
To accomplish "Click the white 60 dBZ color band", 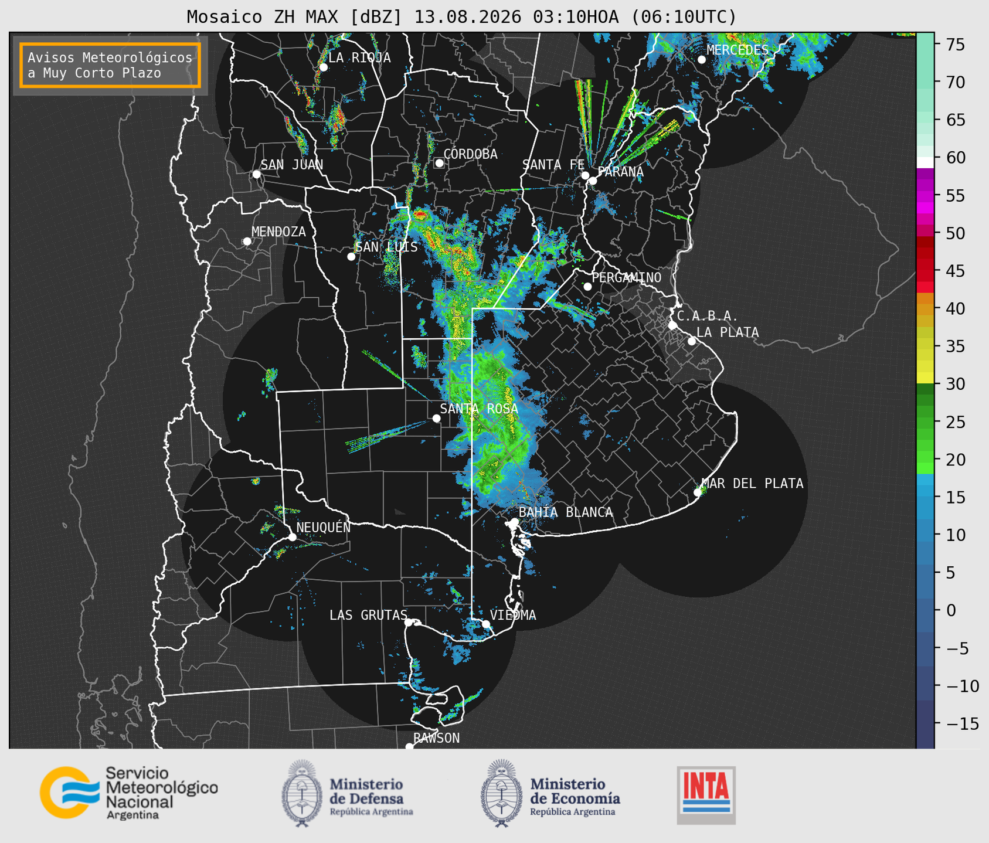I will [925, 162].
